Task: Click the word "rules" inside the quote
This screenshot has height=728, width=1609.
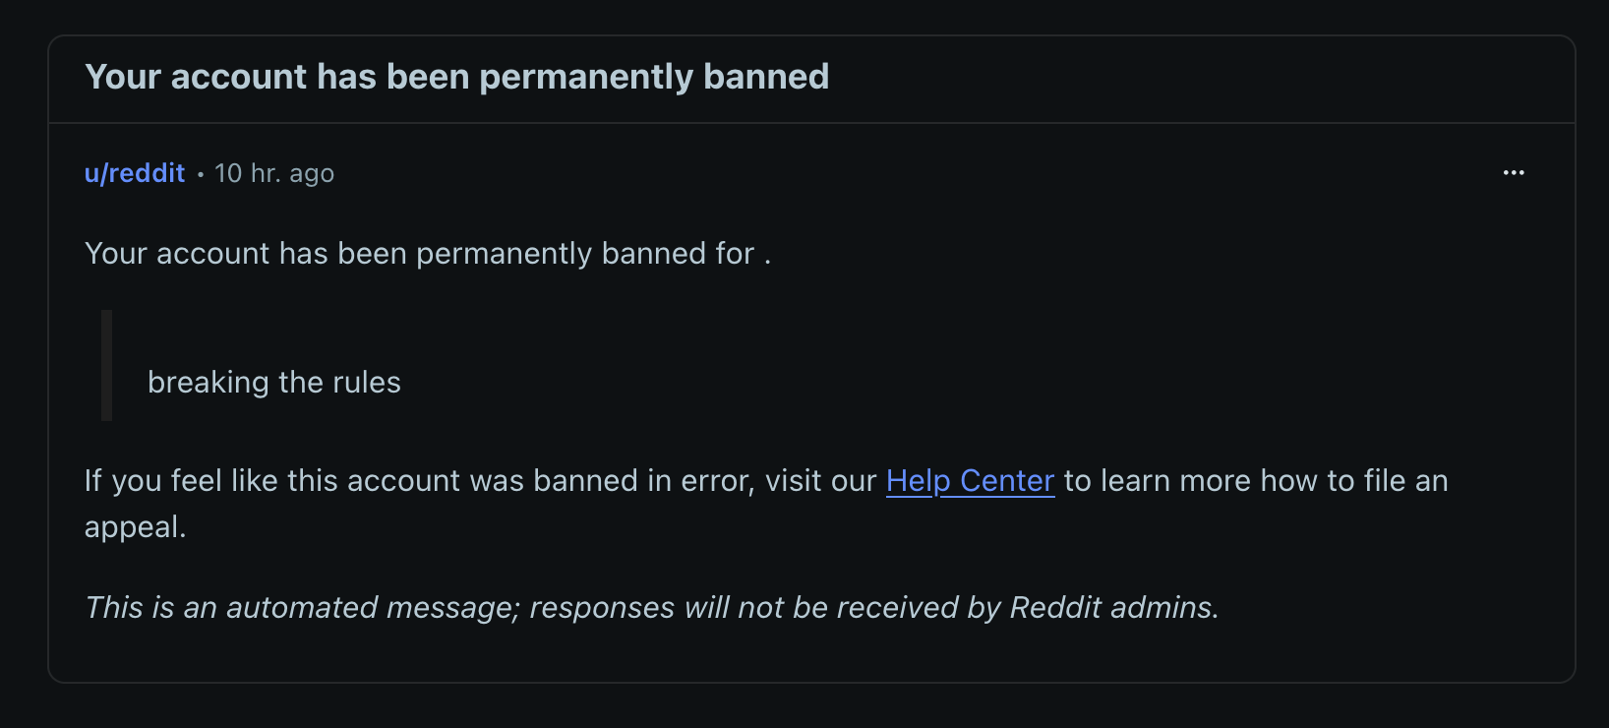Action: click(x=366, y=382)
